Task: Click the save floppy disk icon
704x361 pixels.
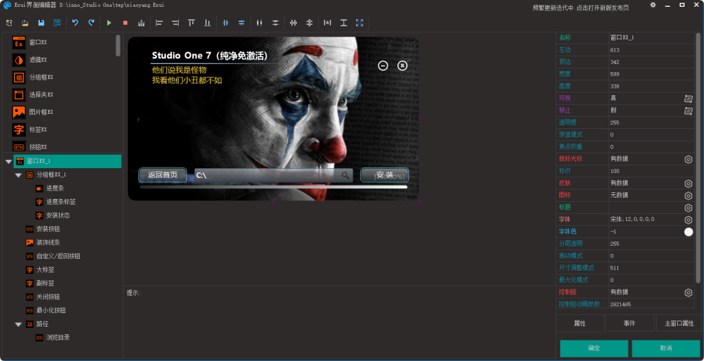Action: pyautogui.click(x=41, y=23)
